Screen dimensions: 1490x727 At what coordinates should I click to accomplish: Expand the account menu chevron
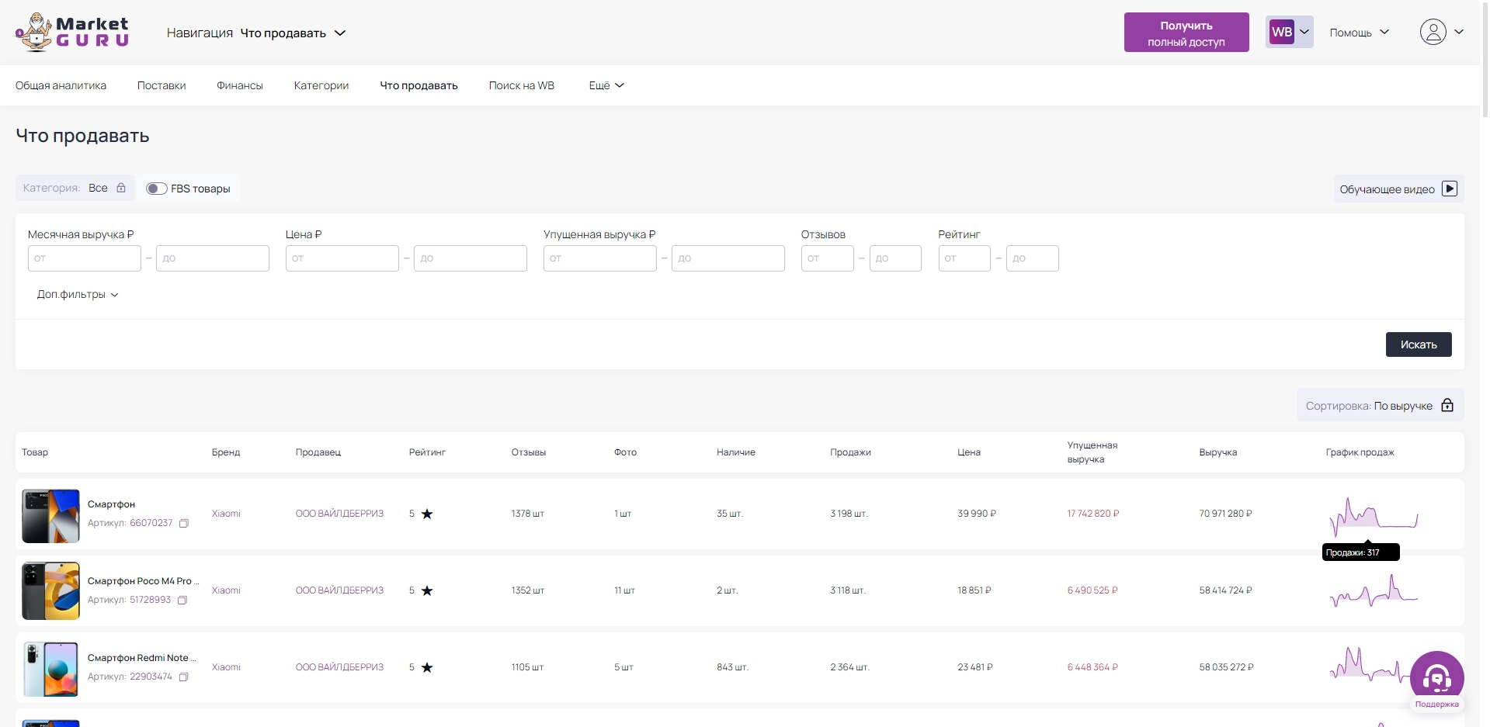[x=1459, y=32]
